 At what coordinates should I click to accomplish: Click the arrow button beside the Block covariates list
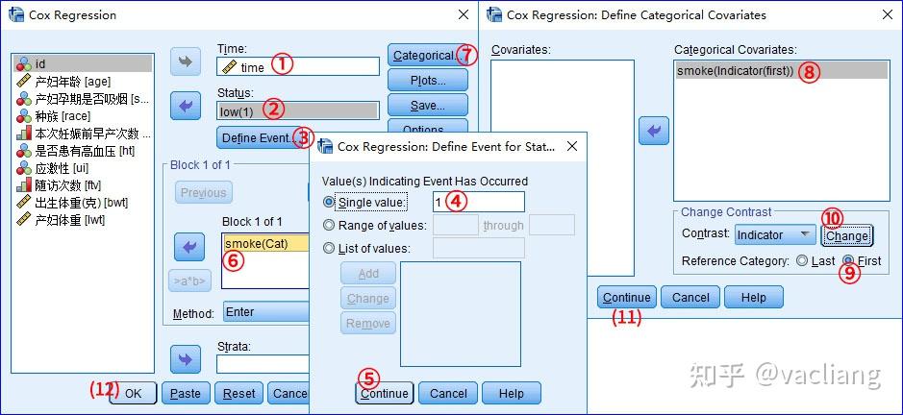point(189,247)
